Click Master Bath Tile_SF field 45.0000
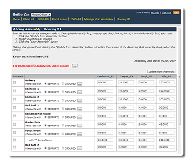Viewport: 191px width, 163px height. (x=166, y=125)
